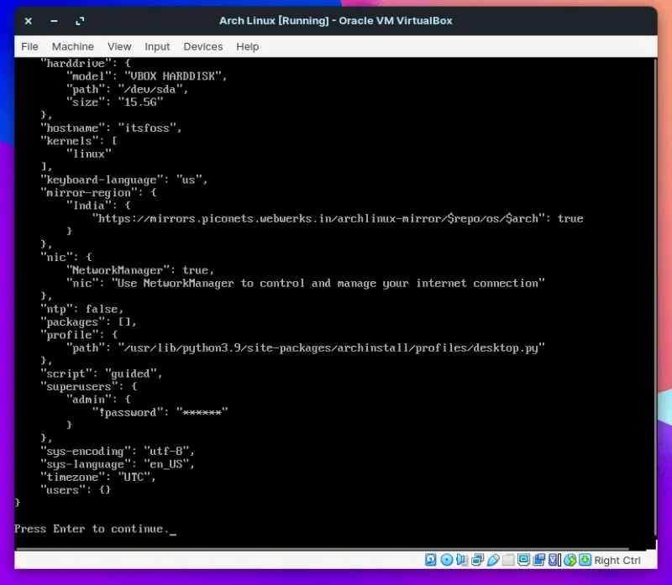Click the recording indicator icon
Screen dimensions: 672x585
[539, 560]
